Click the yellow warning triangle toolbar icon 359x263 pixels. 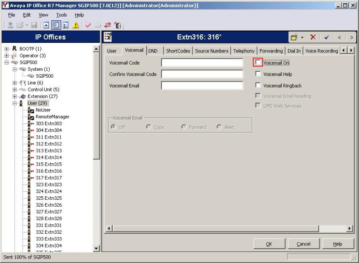tap(76, 25)
